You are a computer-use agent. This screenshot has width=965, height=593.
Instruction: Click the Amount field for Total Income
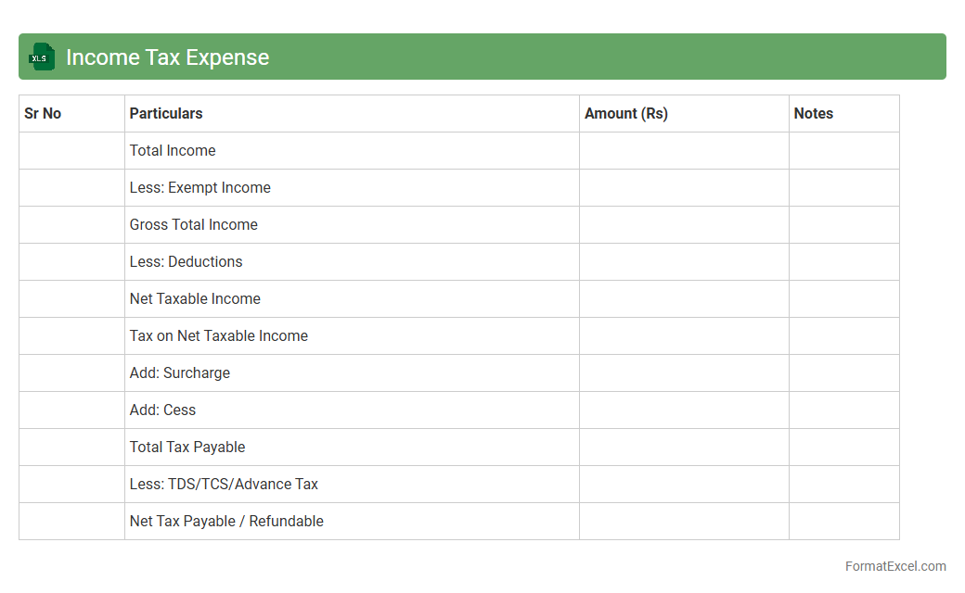point(684,151)
